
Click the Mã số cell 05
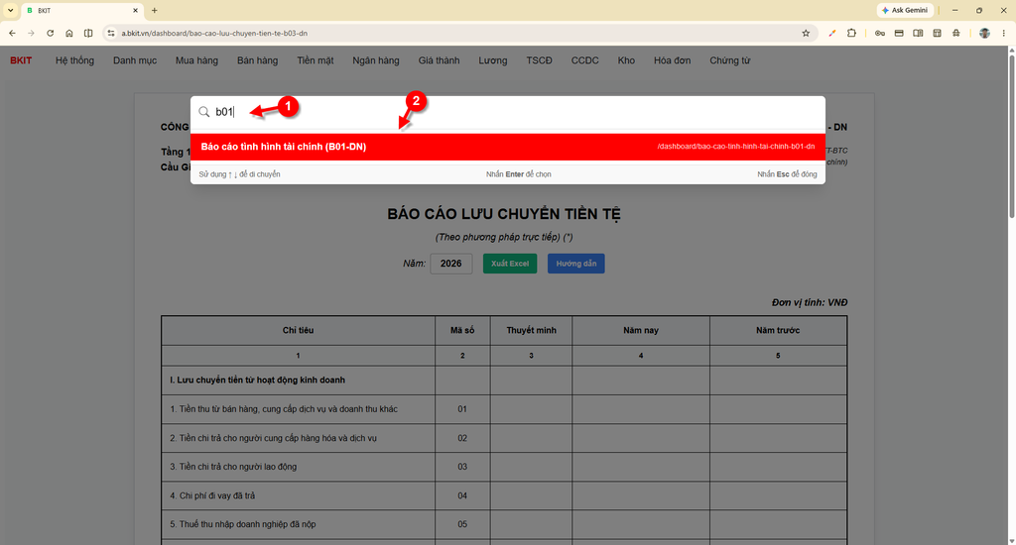(462, 524)
